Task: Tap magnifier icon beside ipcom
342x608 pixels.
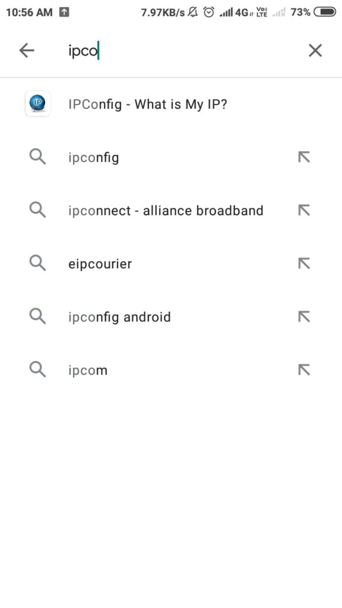Action: click(37, 370)
